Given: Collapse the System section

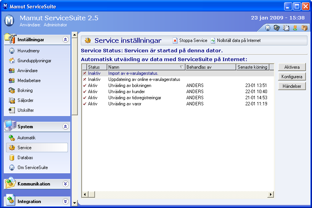Looking at the screenshot, I should click(x=66, y=126).
